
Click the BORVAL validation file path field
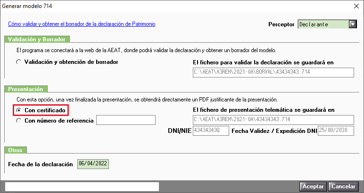(273, 72)
